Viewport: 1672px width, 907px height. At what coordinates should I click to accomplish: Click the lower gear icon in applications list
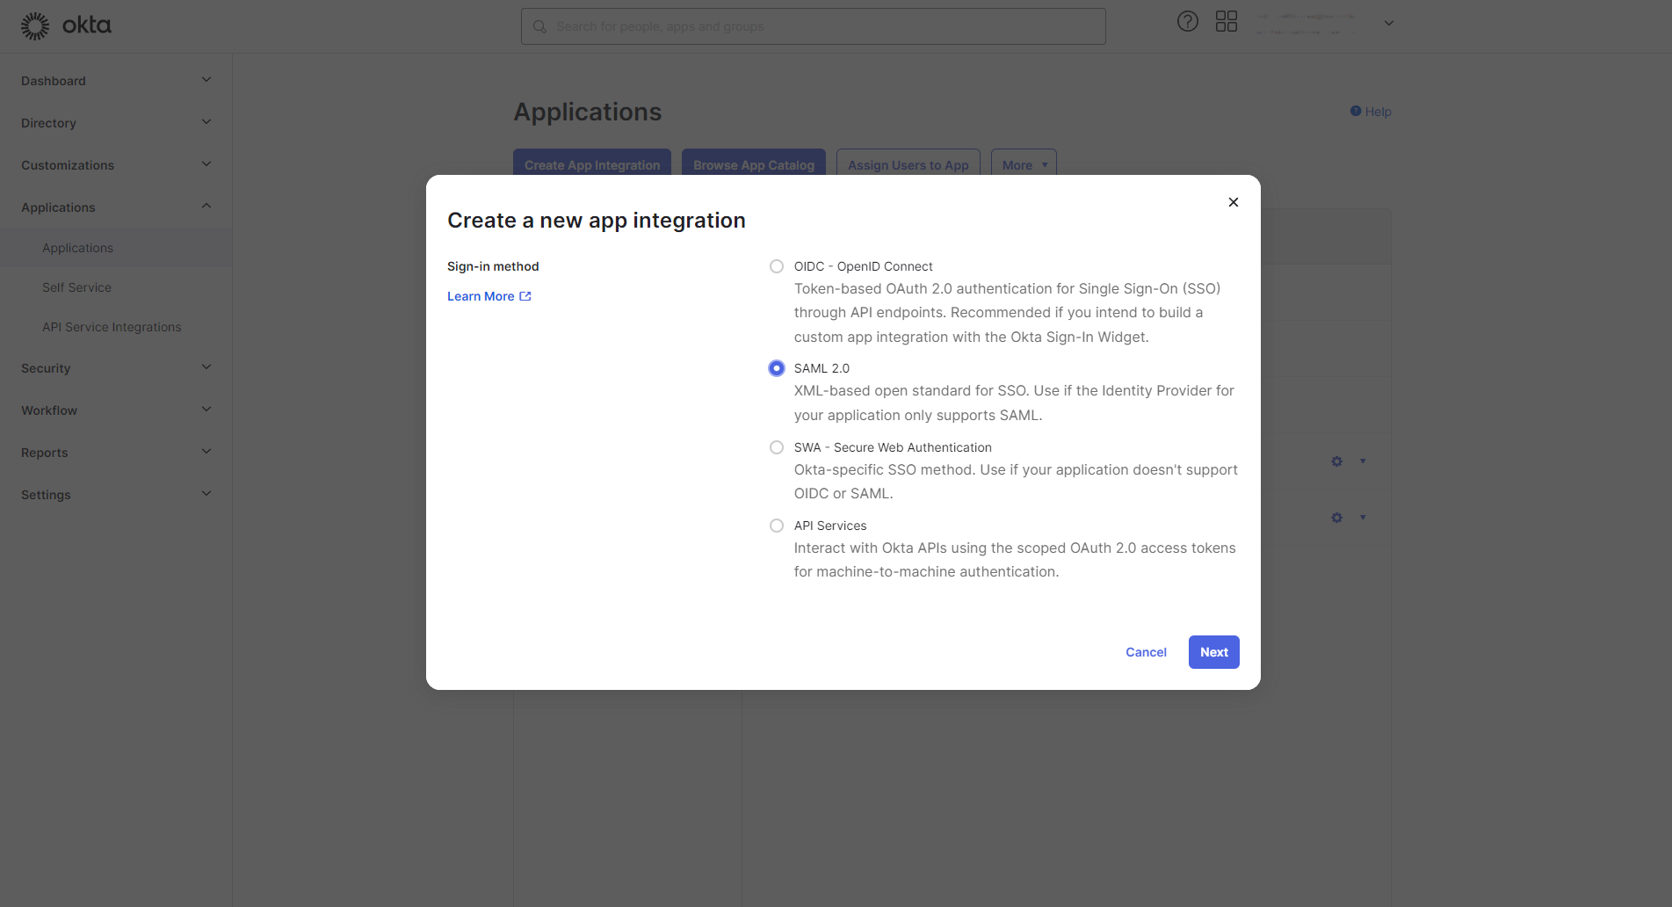[1336, 518]
